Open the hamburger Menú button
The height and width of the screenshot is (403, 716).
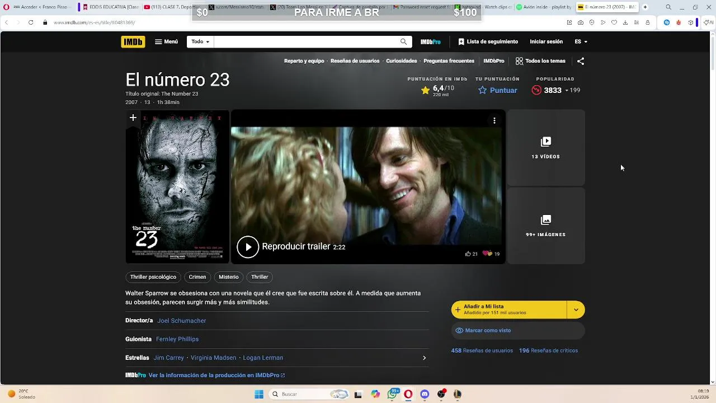[x=166, y=41]
